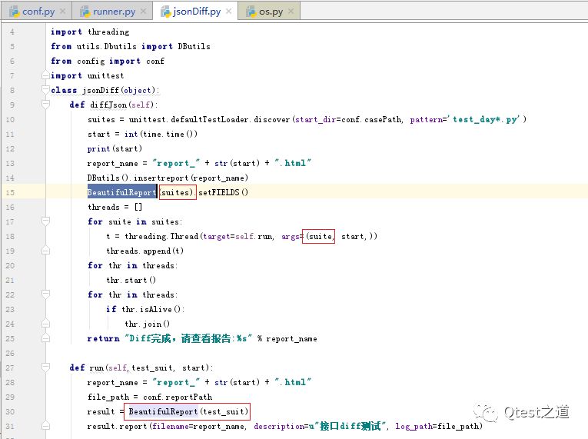The image size is (588, 439).
Task: Click 'conf.reportPath' on line 29
Action: point(178,397)
